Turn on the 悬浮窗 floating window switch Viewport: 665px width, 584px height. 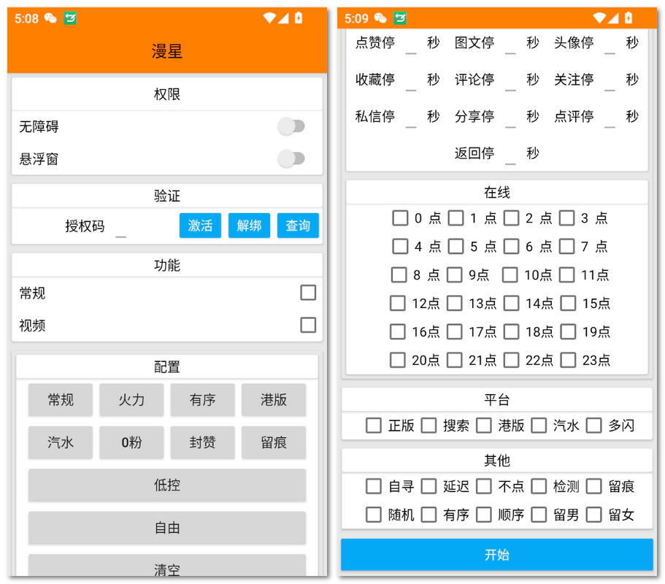[x=291, y=158]
